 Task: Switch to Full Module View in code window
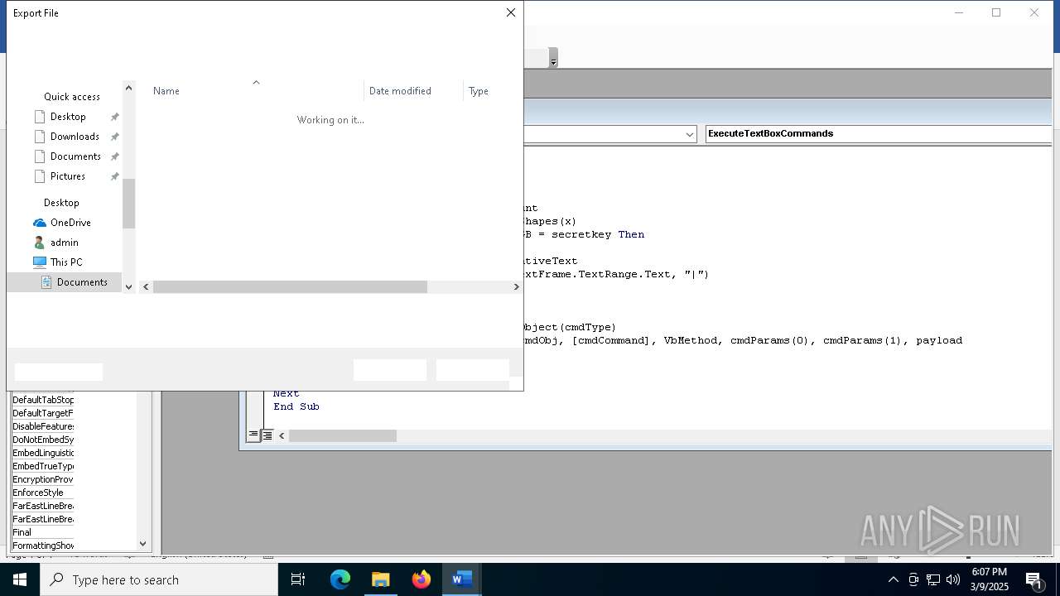[267, 435]
